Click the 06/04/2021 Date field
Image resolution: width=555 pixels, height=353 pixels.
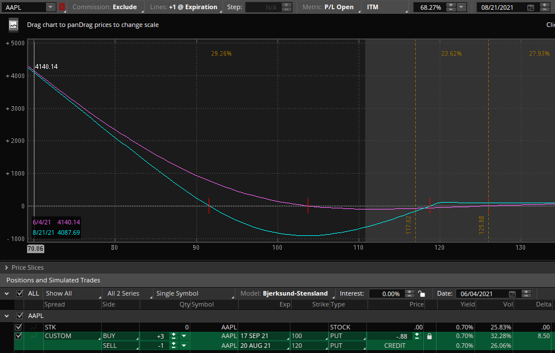482,294
